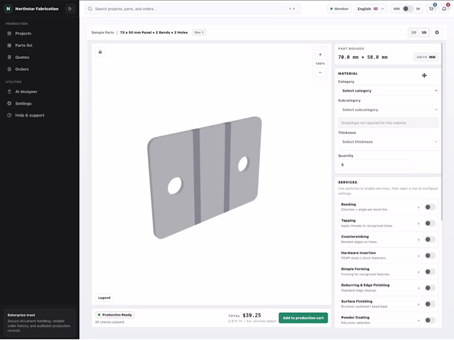Click the search magnifier icon
Screen dimensions: 454x340
pos(90,9)
